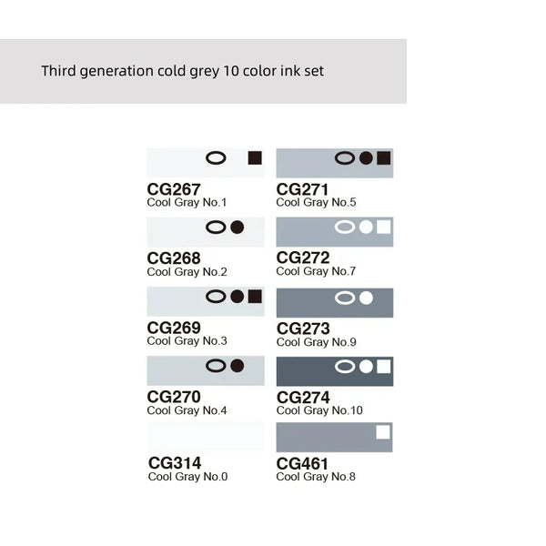Click the white square icon on CG272 swatch
The width and height of the screenshot is (546, 546).
pos(383,227)
